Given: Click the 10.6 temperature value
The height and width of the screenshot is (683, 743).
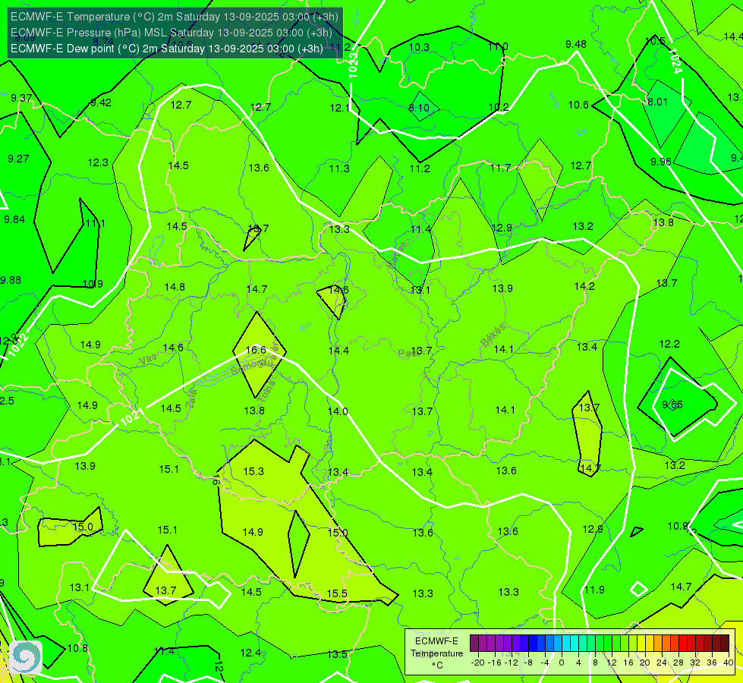Looking at the screenshot, I should (x=578, y=105).
